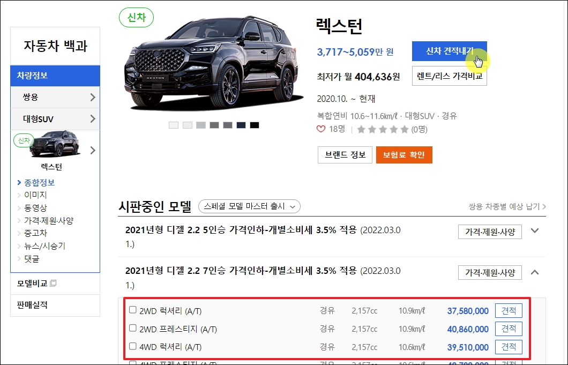Click 견적 for 4WD 럭셔리 (A/T)

click(509, 347)
